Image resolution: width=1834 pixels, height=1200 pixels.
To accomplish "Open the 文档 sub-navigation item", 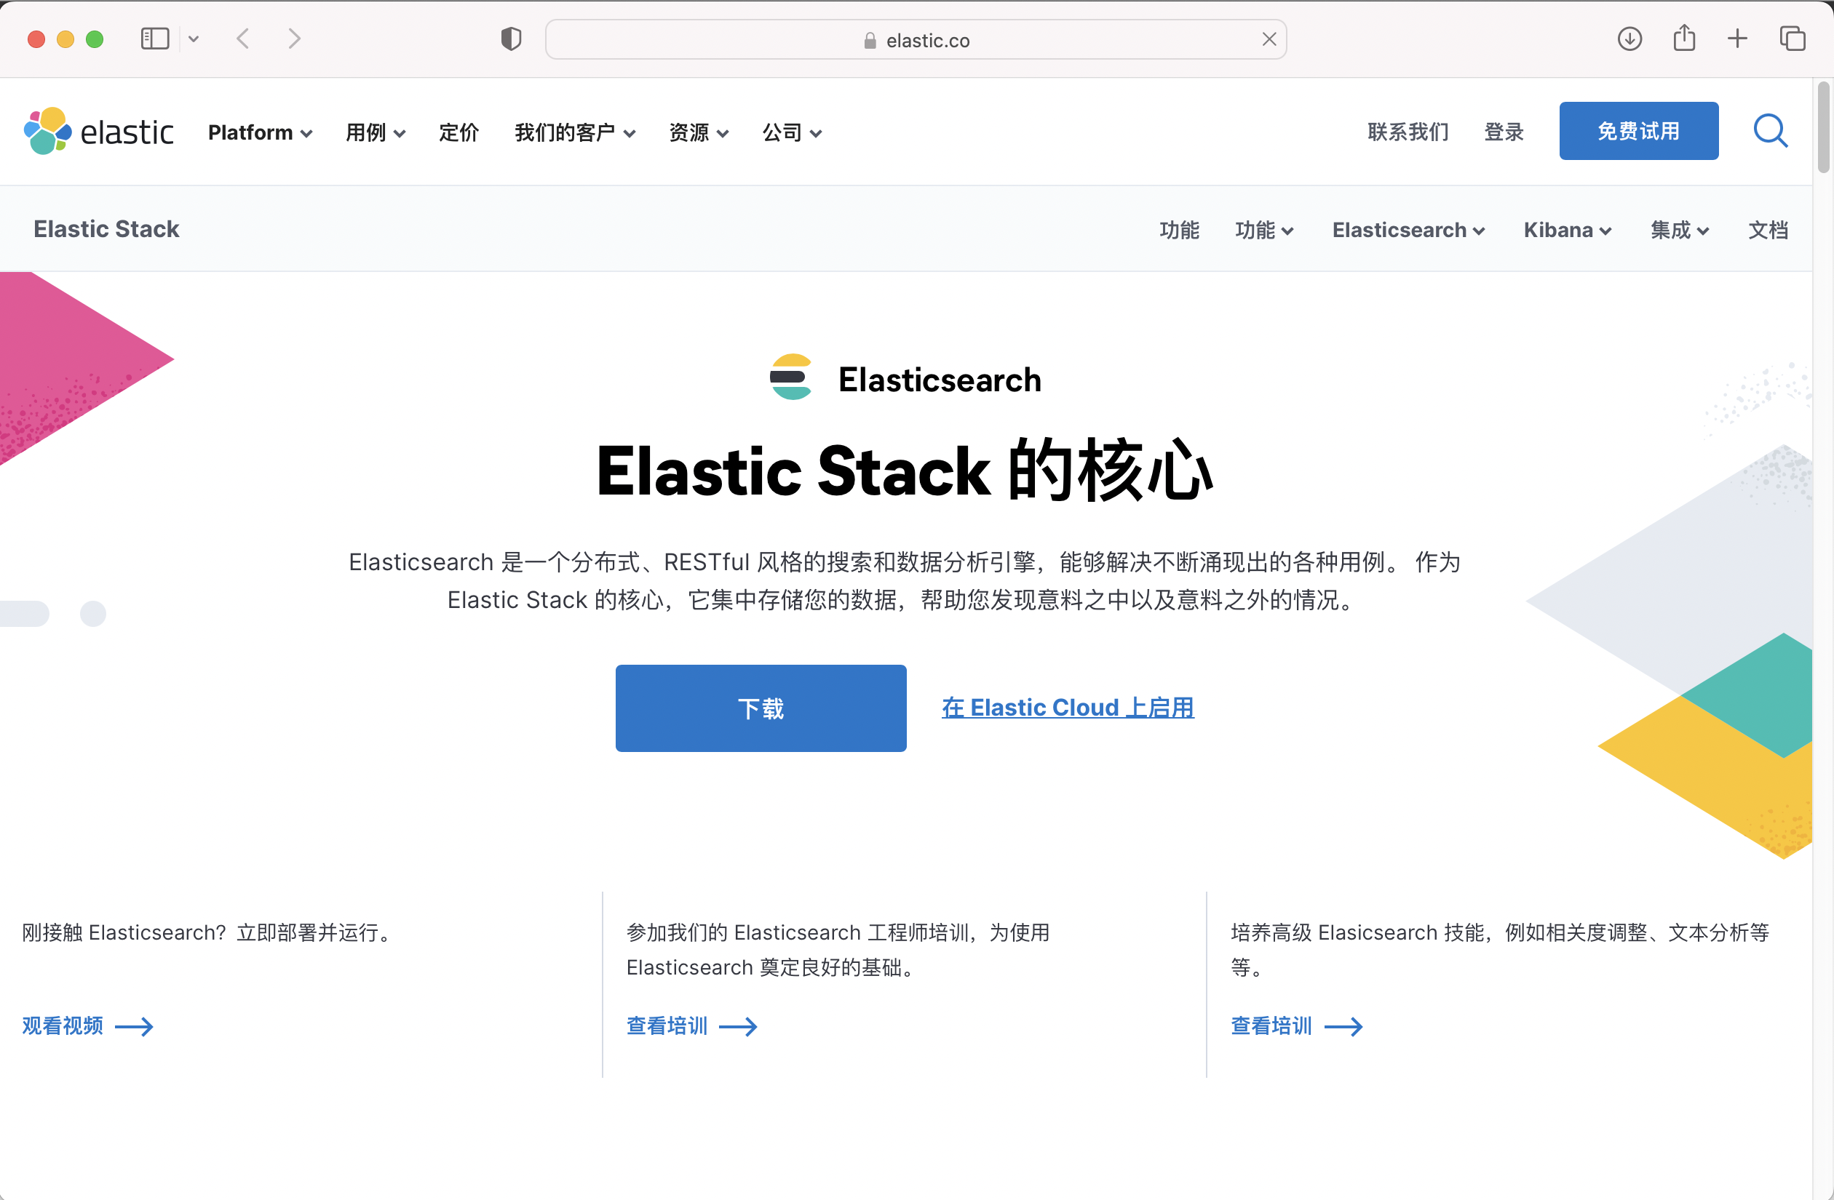I will tap(1768, 230).
